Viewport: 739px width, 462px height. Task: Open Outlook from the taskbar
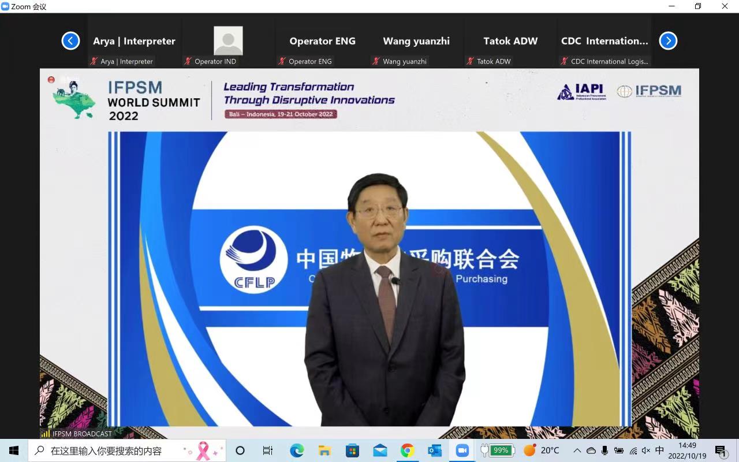pos(435,450)
